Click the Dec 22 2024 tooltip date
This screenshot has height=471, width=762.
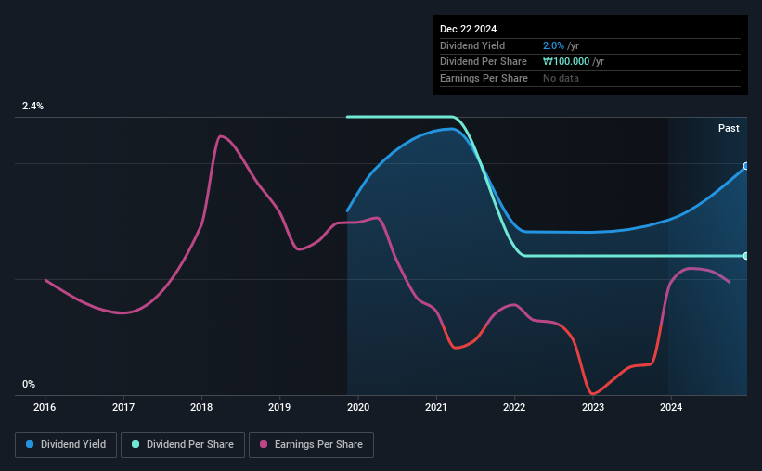tap(468, 29)
